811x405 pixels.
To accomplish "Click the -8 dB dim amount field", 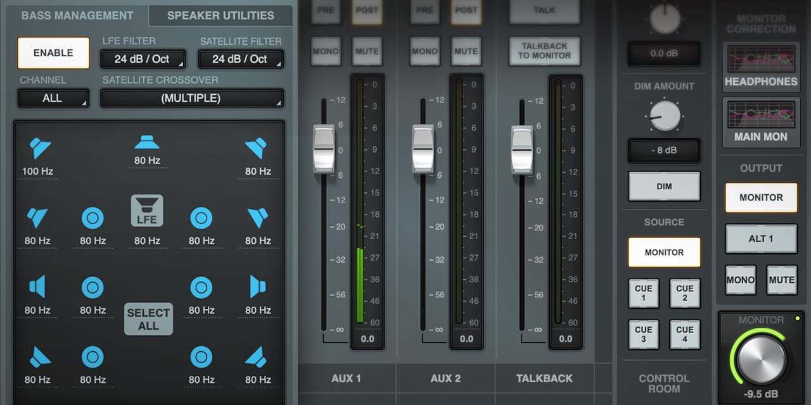I will click(664, 151).
